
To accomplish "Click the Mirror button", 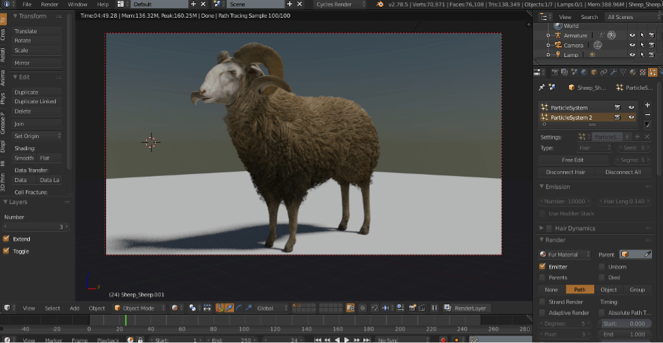I will click(x=37, y=63).
